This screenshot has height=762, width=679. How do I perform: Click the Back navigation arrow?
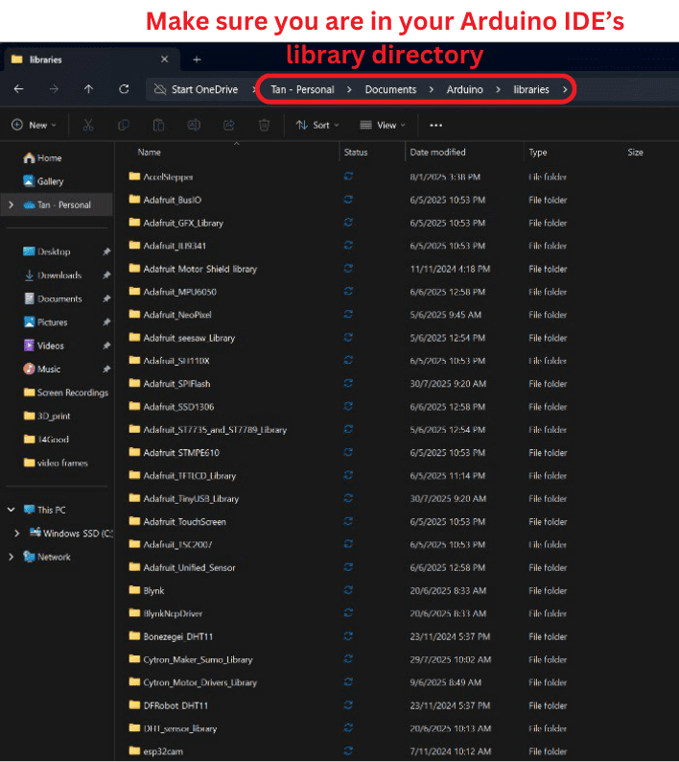coord(19,89)
